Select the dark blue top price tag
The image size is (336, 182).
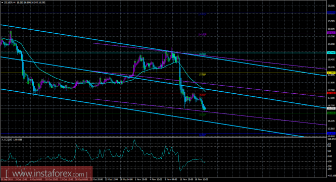click(331, 13)
